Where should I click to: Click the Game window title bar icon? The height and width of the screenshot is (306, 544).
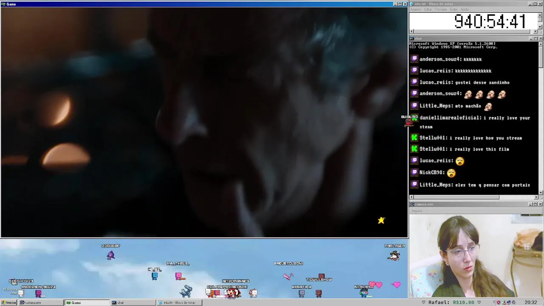point(3,4)
